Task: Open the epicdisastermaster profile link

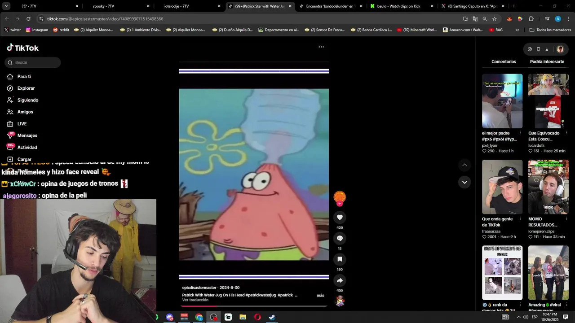Action: (x=199, y=288)
